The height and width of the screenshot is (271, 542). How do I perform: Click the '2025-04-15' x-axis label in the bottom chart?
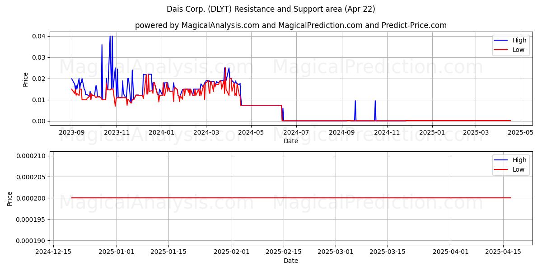pos(503,252)
